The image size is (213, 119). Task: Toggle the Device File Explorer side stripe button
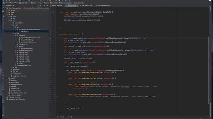pyautogui.click(x=210, y=110)
